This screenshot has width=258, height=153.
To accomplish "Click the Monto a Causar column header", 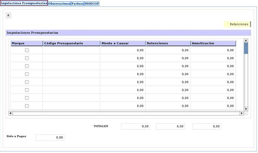I will coord(123,43).
